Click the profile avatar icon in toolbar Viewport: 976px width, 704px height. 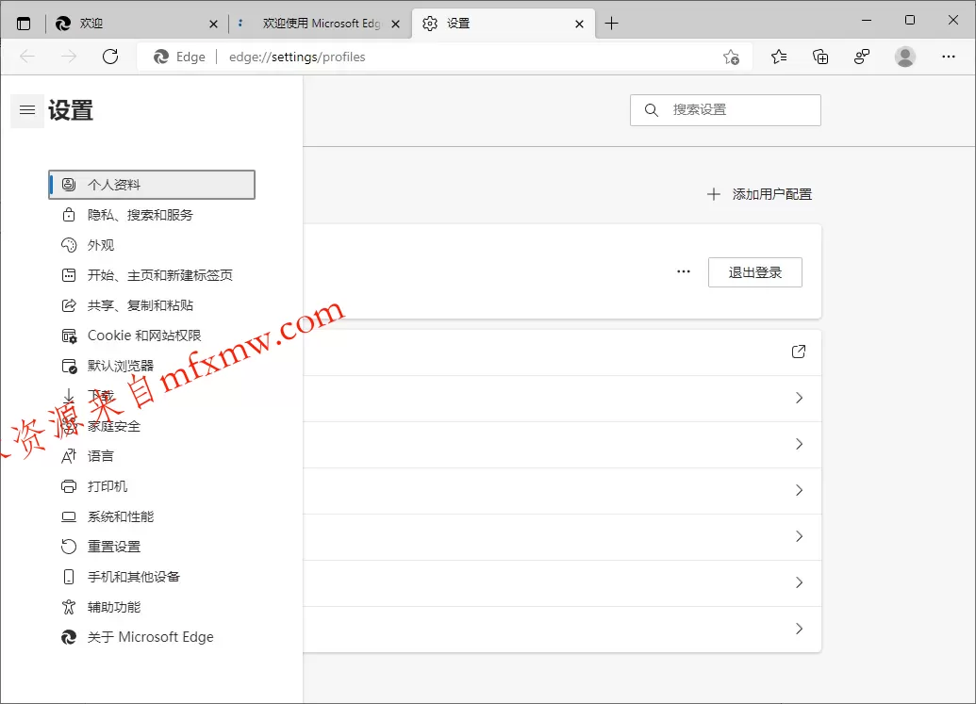(x=905, y=57)
